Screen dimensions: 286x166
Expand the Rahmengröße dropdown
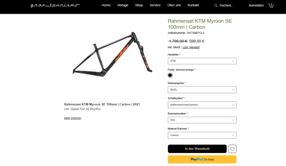(202, 90)
